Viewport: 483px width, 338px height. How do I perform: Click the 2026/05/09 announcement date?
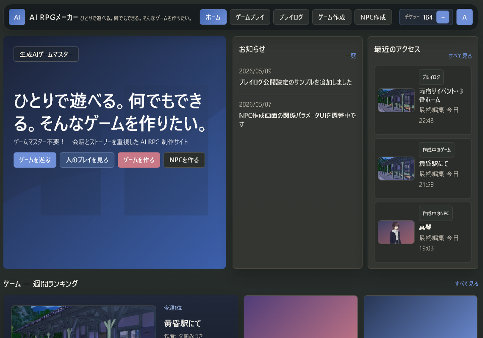click(x=255, y=71)
